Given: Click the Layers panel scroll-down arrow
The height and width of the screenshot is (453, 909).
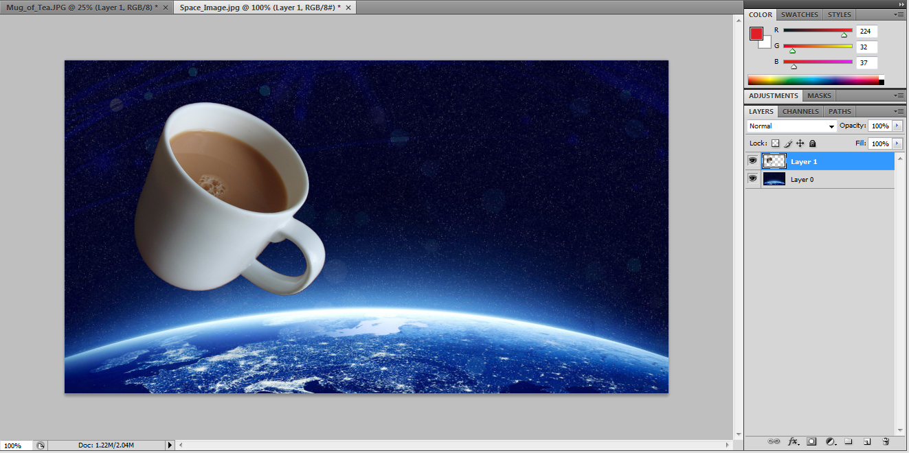Looking at the screenshot, I should coord(901,430).
